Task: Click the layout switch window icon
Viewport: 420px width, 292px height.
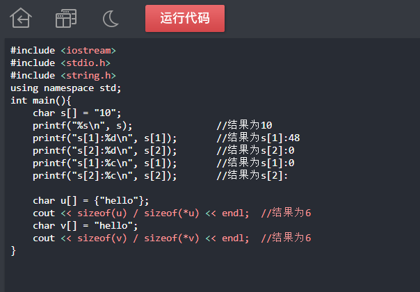Action: tap(66, 19)
